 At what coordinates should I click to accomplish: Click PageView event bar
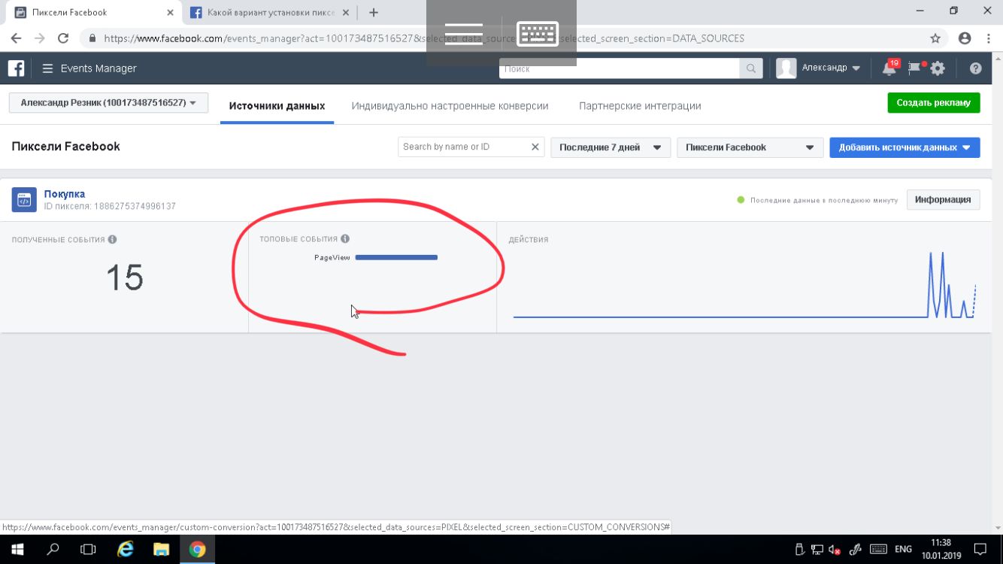point(396,257)
